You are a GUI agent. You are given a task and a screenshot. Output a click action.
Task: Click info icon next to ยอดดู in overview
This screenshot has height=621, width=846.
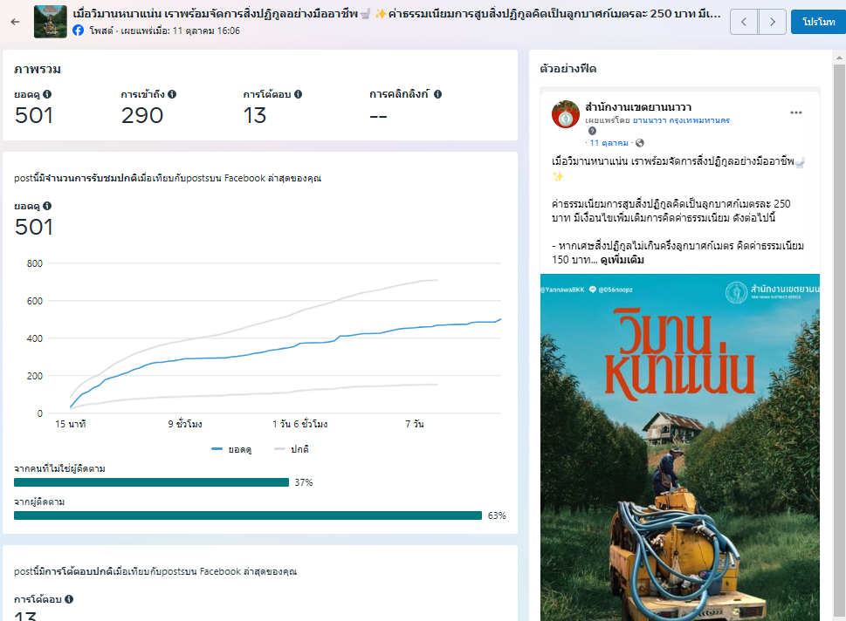point(47,94)
